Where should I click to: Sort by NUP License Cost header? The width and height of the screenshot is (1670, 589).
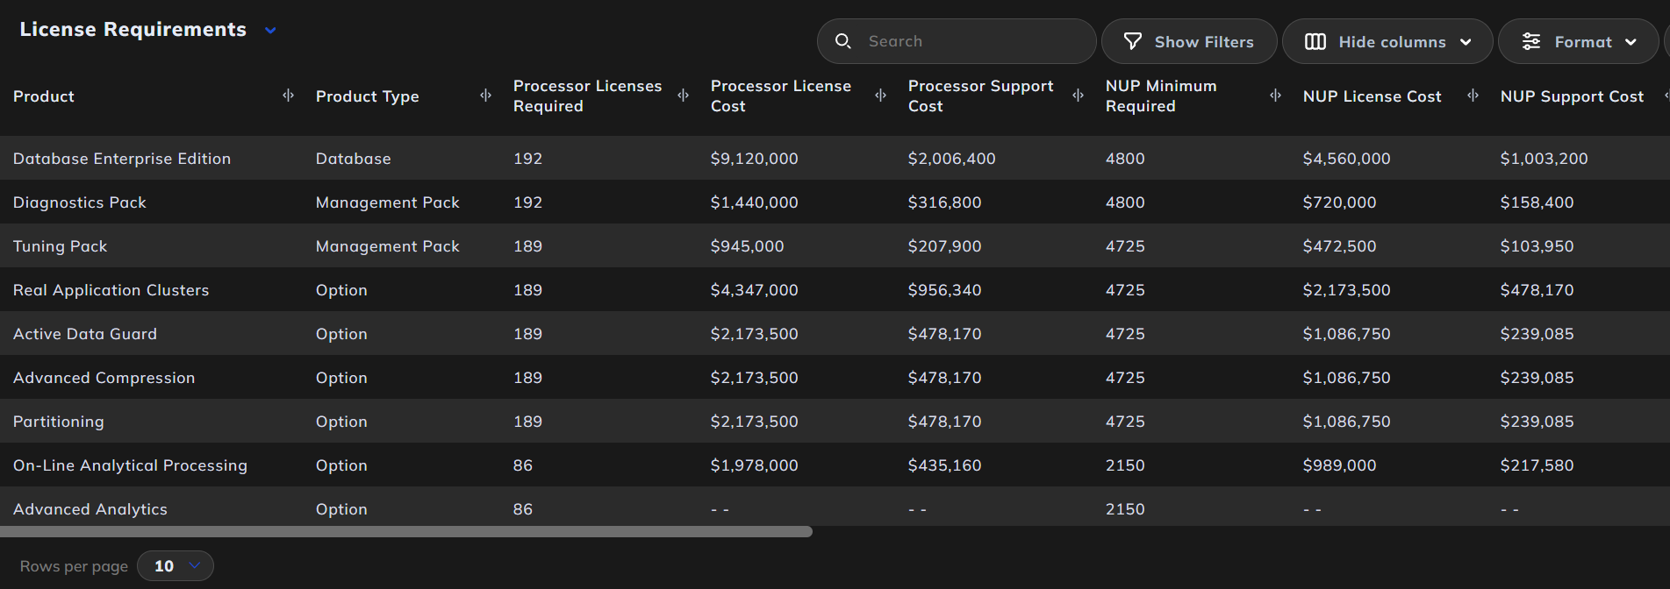1373,96
